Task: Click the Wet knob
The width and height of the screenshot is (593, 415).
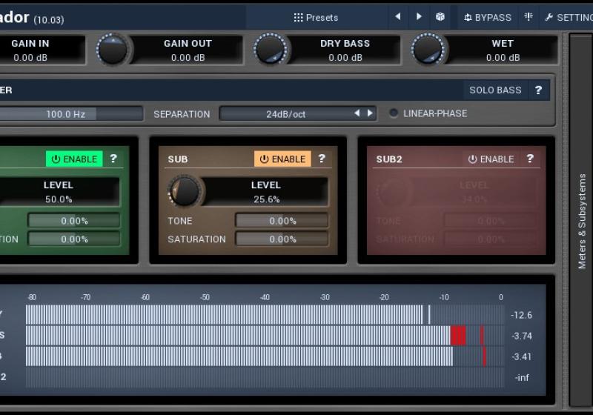Action: click(x=428, y=50)
